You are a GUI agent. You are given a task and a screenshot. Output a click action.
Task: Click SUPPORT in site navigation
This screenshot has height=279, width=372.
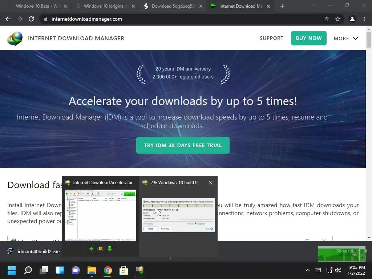pyautogui.click(x=271, y=38)
